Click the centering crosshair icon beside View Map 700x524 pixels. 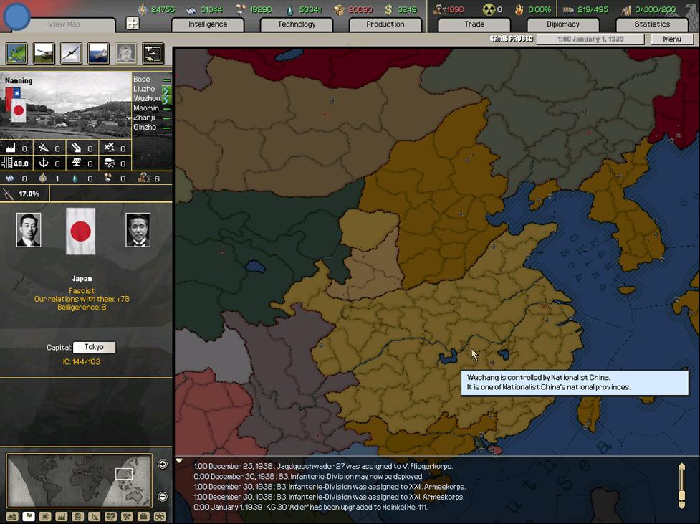click(133, 24)
